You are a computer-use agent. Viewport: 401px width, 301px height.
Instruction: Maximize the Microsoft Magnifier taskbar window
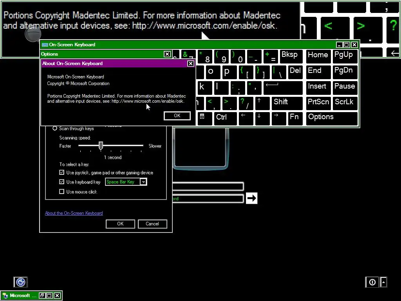(x=50, y=296)
